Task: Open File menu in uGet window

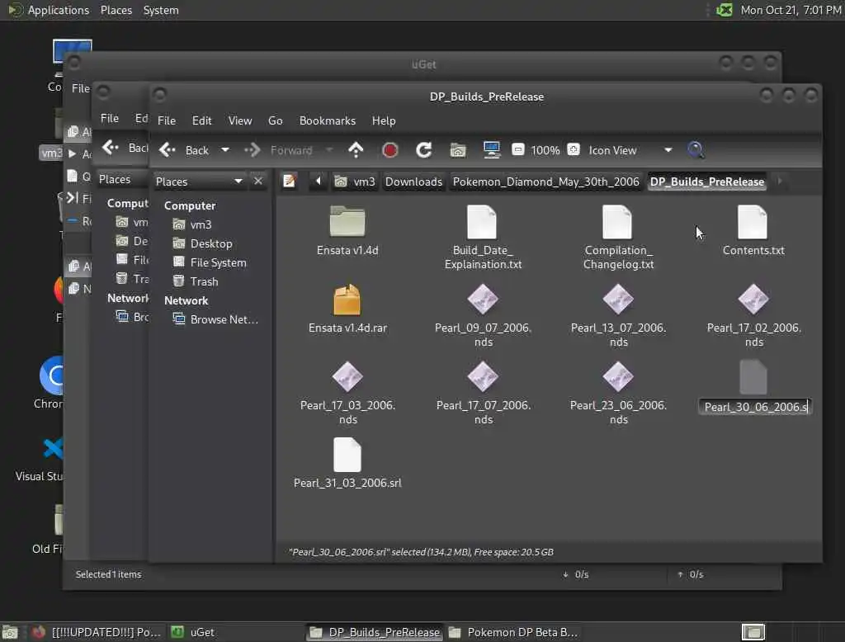Action: [x=81, y=88]
